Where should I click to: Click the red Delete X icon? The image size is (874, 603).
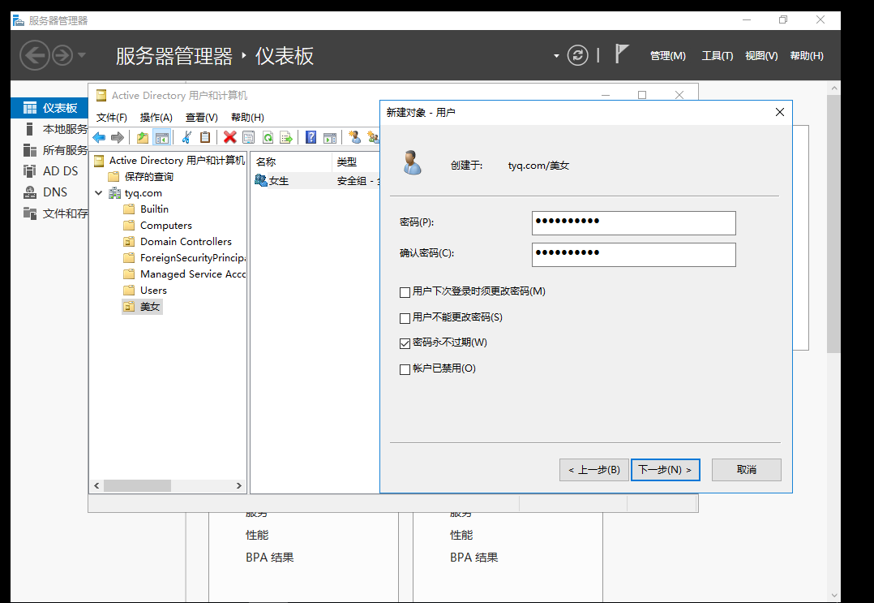point(229,137)
